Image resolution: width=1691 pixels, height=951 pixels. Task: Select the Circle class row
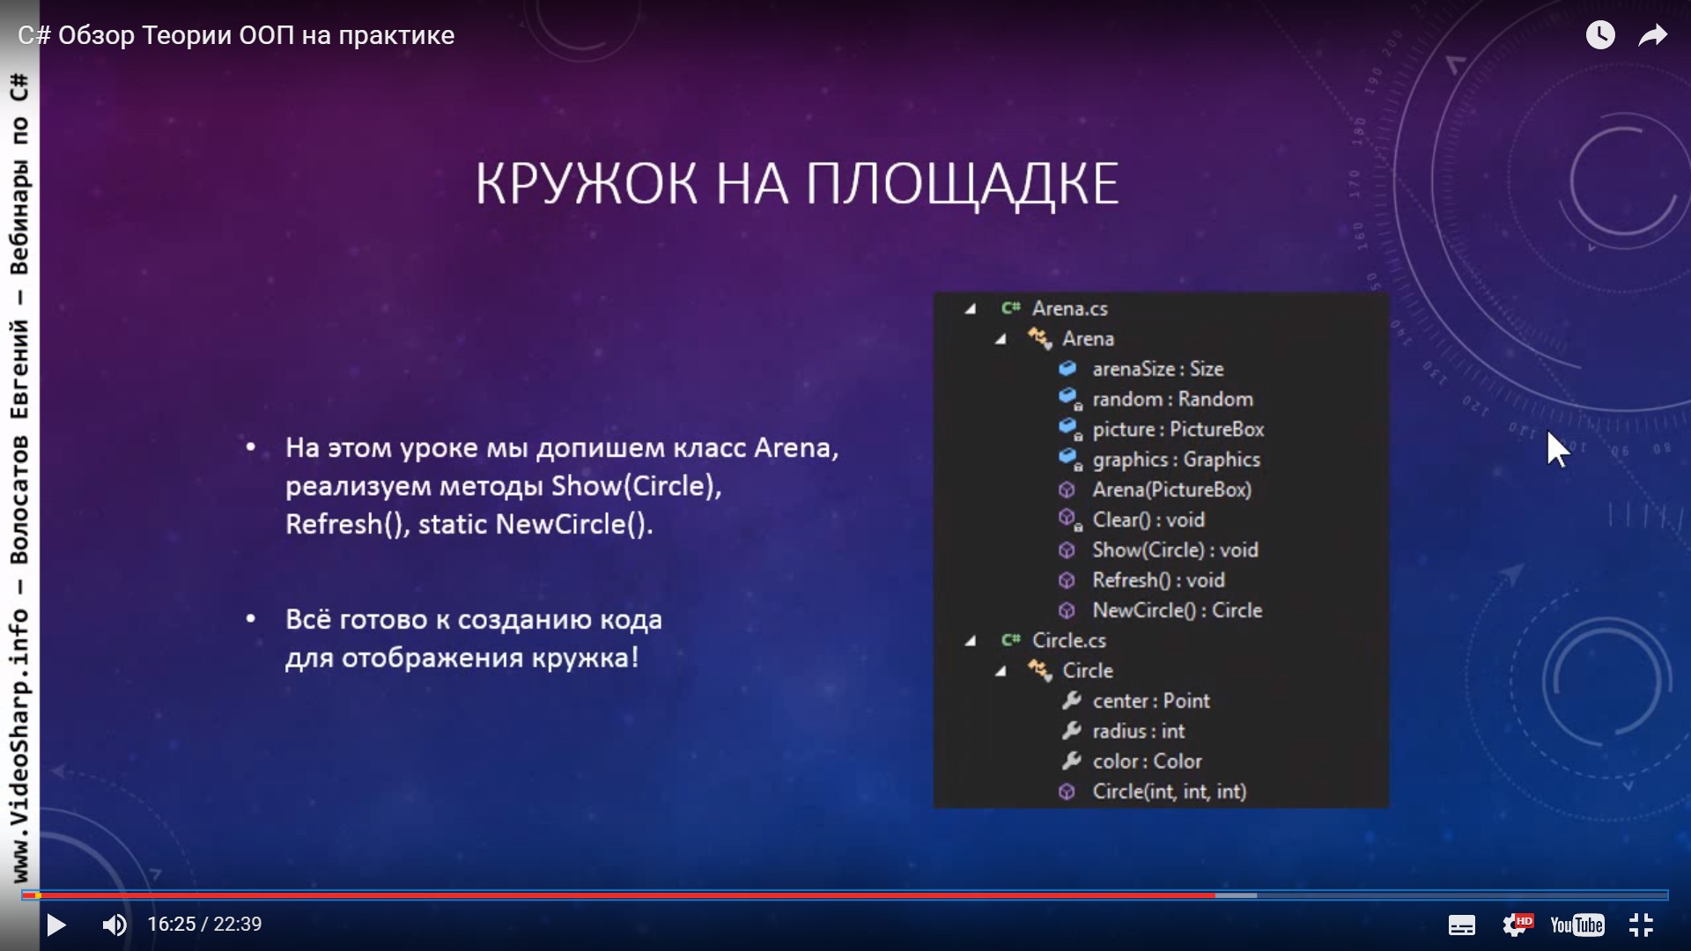[x=1088, y=671]
